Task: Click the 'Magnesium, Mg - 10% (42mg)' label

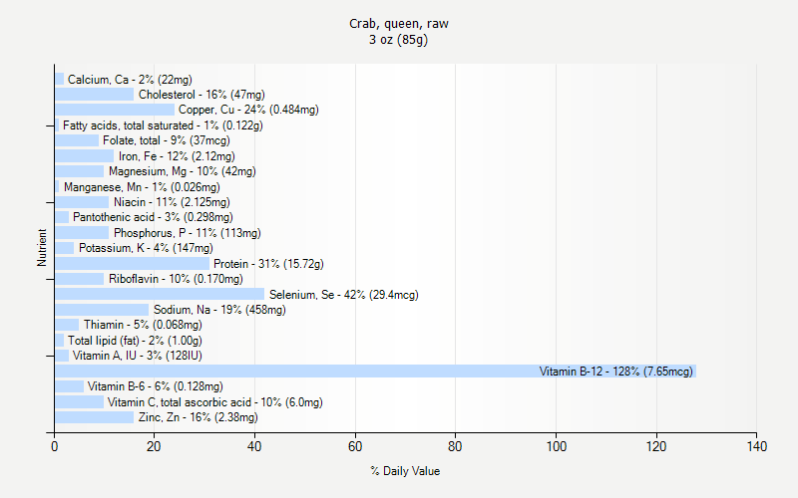Action: coord(183,171)
